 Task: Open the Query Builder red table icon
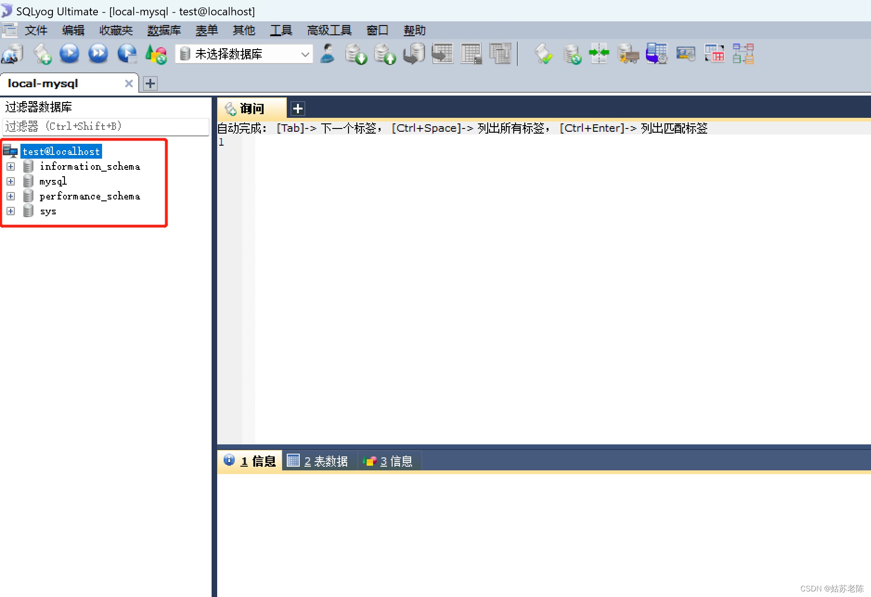(714, 54)
